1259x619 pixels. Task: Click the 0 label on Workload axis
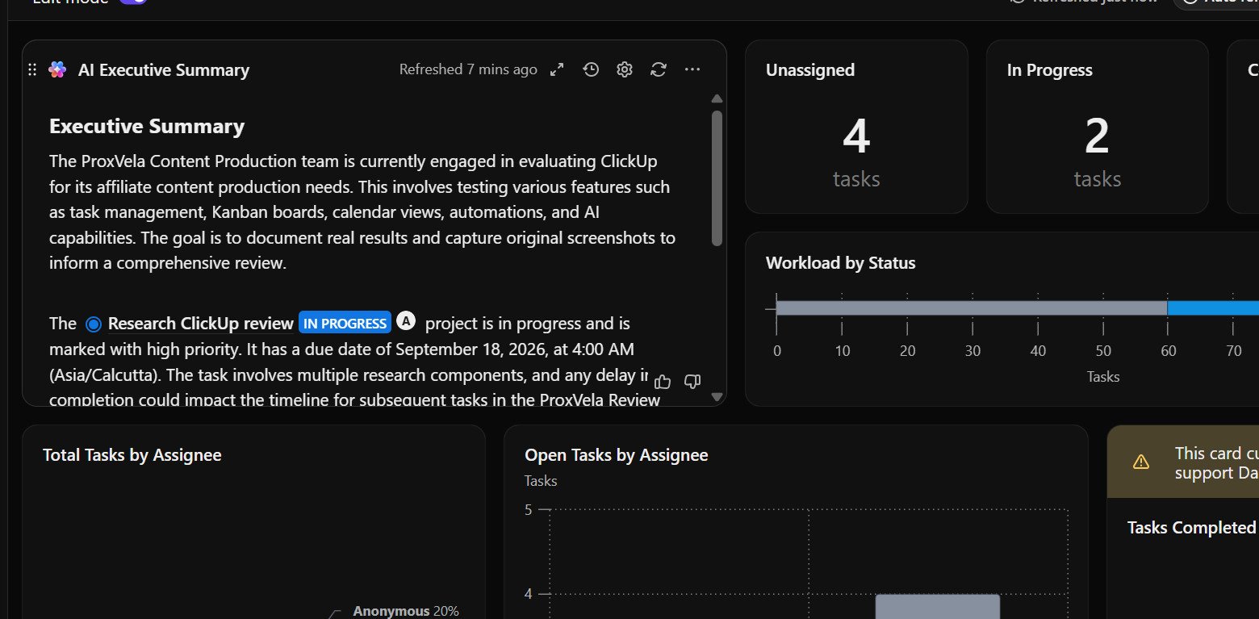pos(776,351)
